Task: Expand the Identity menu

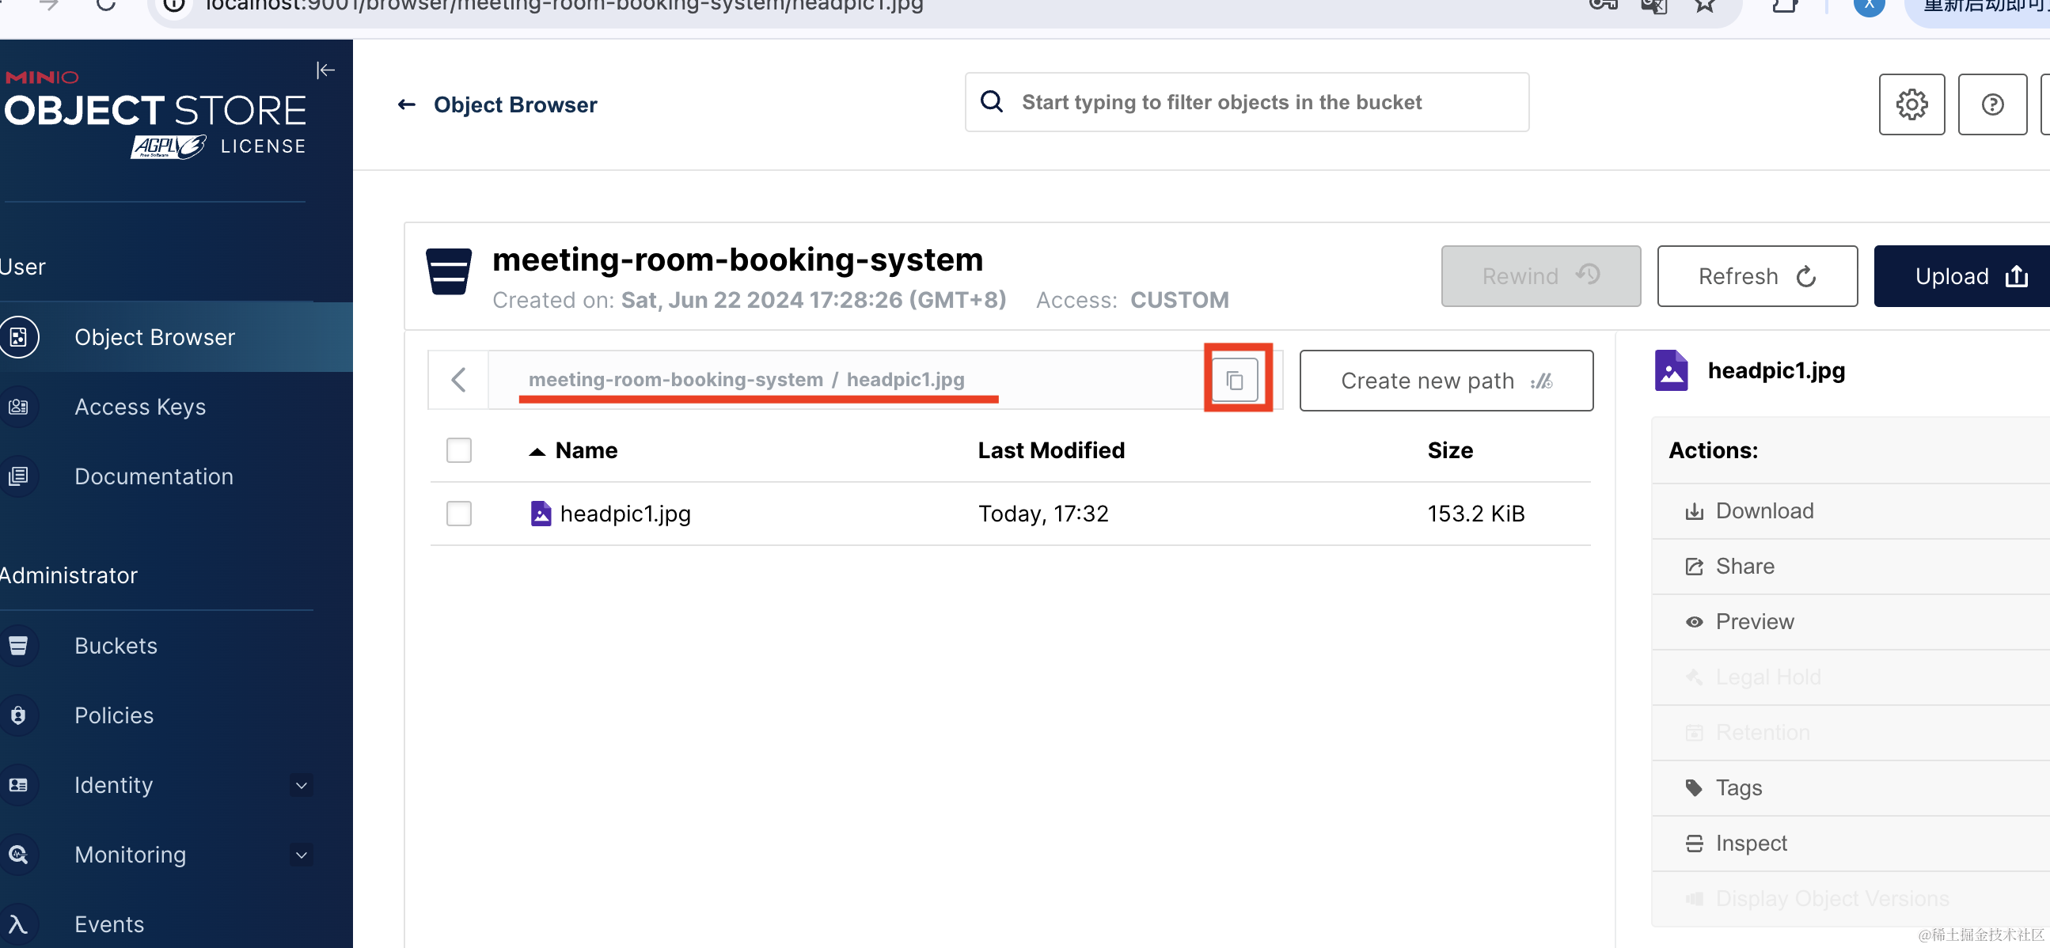Action: coord(301,785)
